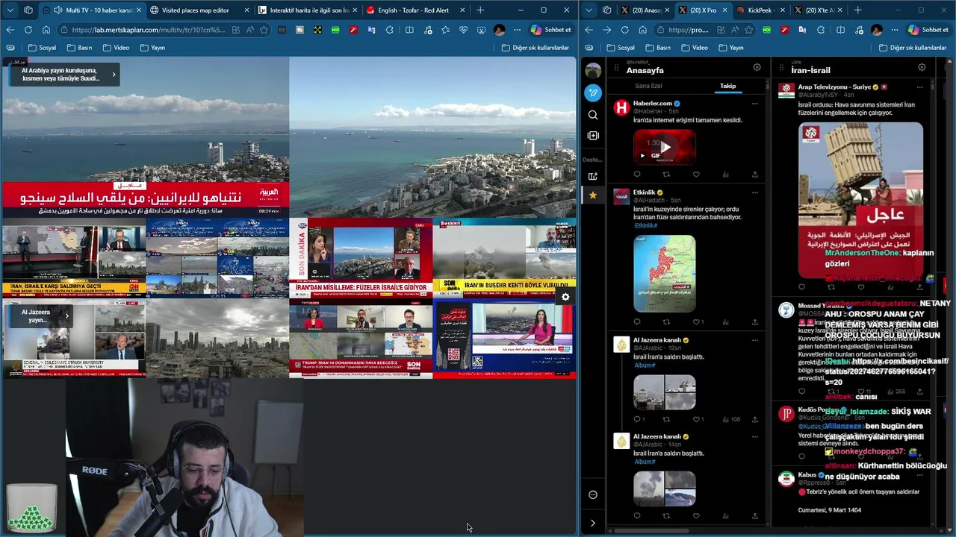Go to home page in right browser
Viewport: 956px width, 537px height.
(x=642, y=30)
